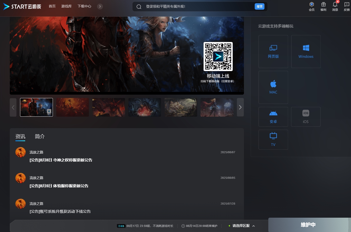This screenshot has width=351, height=232.
Task: Open 8月8日 夺神之权停服更新公告 announcement
Action: tap(61, 160)
